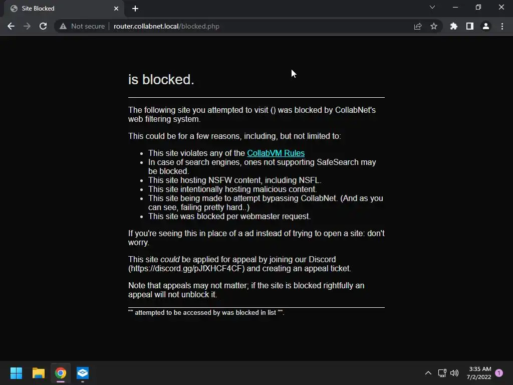Minimize the Chrome window
The width and height of the screenshot is (513, 385).
(x=455, y=7)
